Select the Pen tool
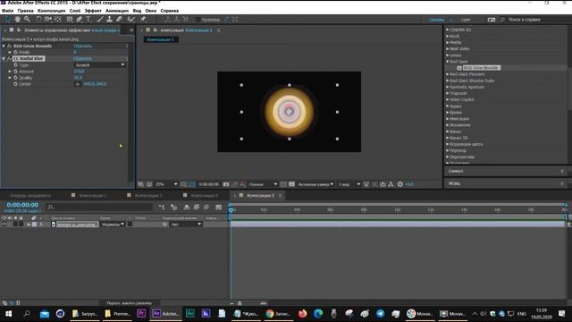The width and height of the screenshot is (572, 322). 80,19
